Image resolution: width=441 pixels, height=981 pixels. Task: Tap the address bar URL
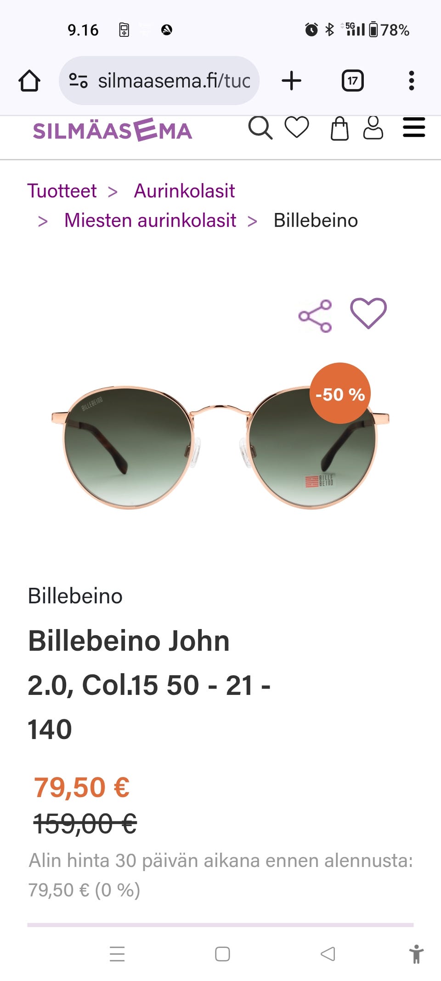pyautogui.click(x=174, y=81)
